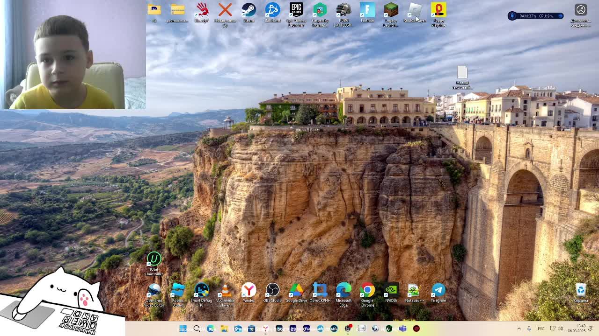
Task: Select the IObit Uninstaller shortcut
Action: click(x=154, y=264)
